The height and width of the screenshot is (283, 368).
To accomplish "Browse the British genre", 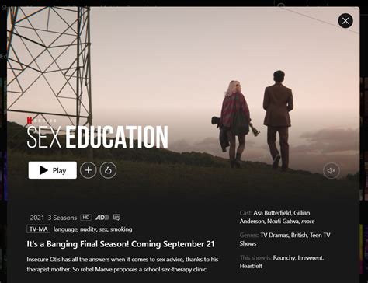I will coord(299,235).
